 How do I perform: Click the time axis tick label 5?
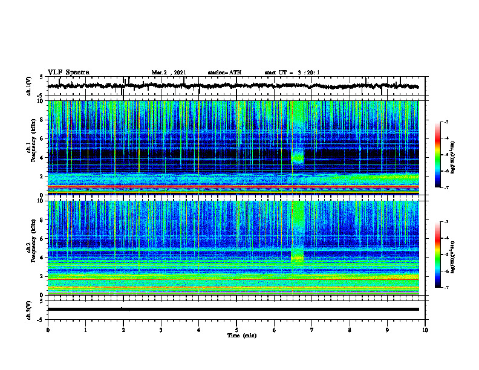pos(236,330)
